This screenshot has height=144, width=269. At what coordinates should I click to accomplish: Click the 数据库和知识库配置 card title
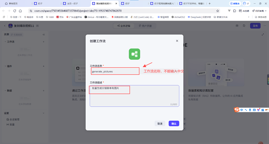click(x=201, y=90)
